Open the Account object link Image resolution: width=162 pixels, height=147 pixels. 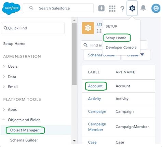point(95,86)
